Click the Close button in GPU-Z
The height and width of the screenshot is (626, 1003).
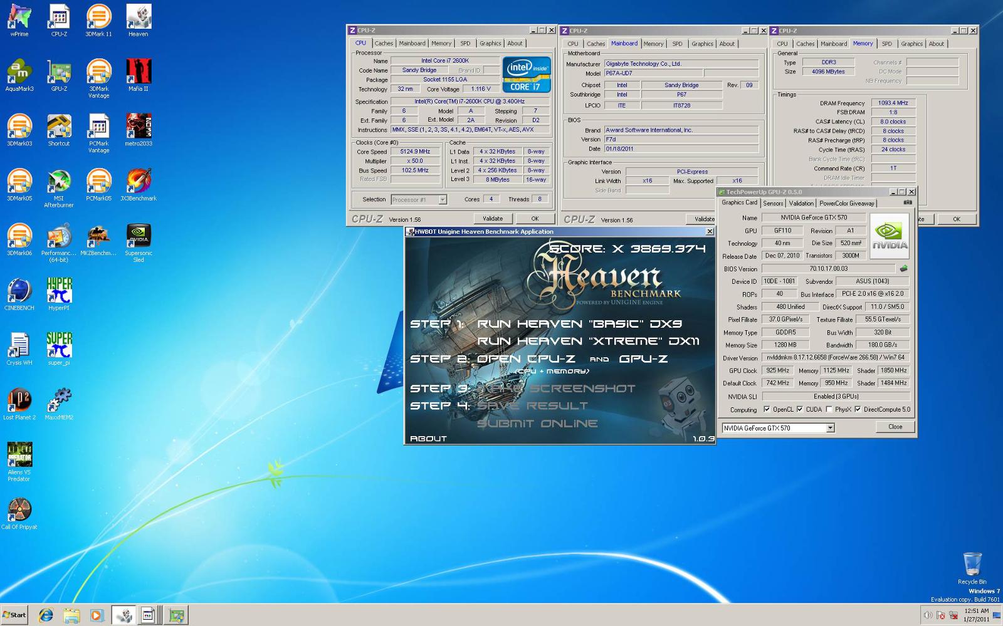coord(895,427)
